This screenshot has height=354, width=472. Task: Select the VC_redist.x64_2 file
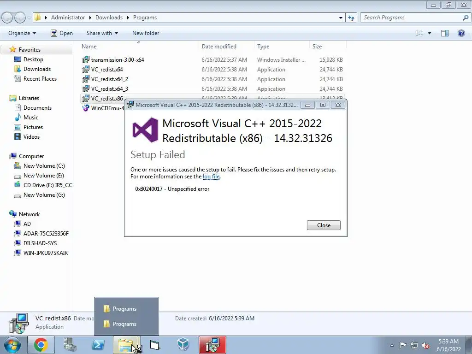pyautogui.click(x=110, y=79)
